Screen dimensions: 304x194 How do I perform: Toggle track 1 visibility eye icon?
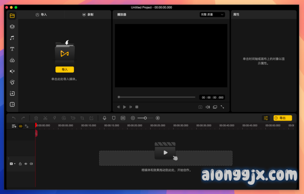(x=26, y=164)
